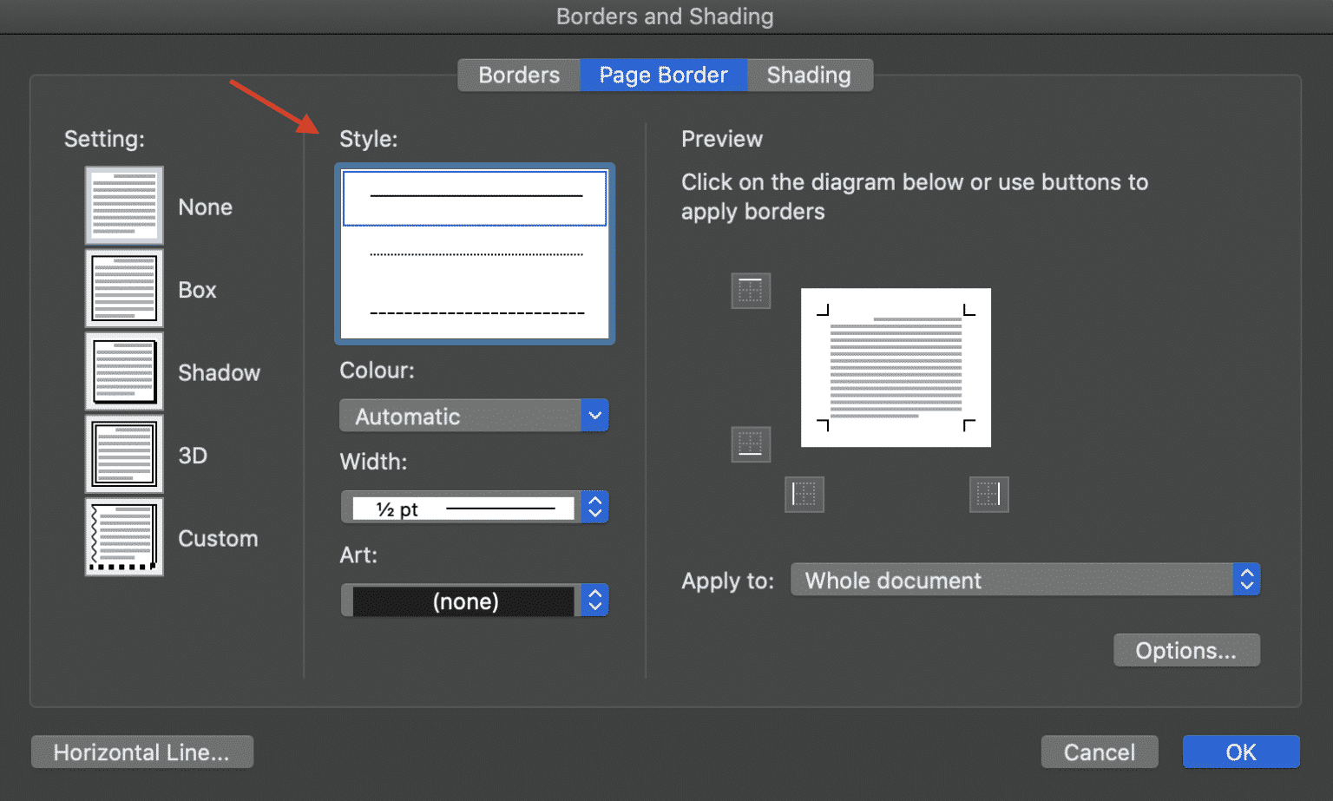Screen dimensions: 1333x801
Task: Select the Custom border setting
Action: point(124,536)
